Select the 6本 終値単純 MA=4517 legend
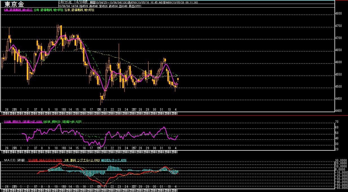Screen dimensions: 348x192 click(18, 10)
